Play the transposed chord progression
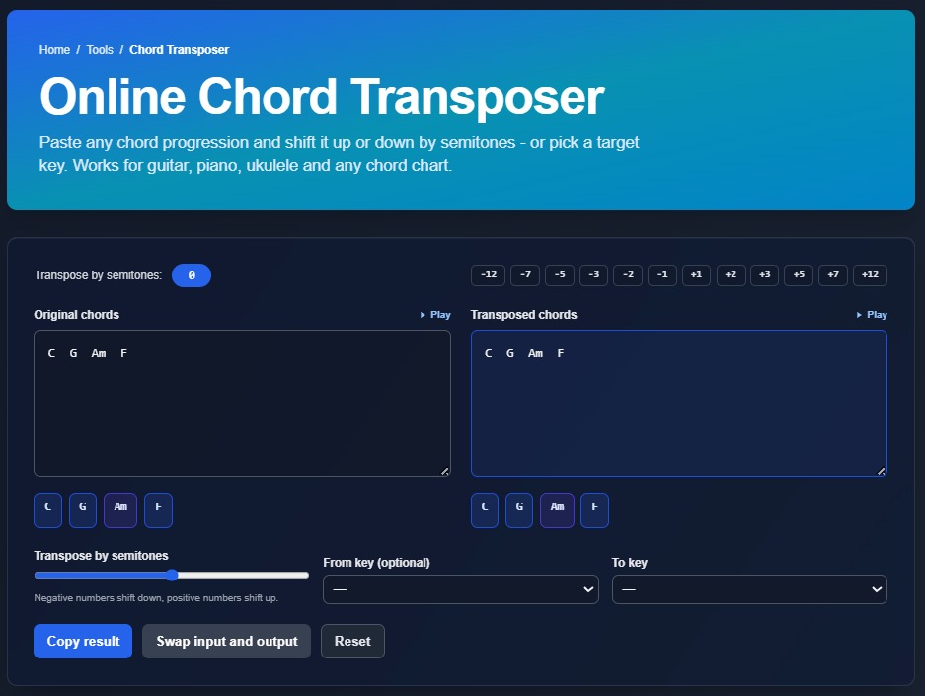Viewport: 925px width, 696px height. [x=872, y=314]
